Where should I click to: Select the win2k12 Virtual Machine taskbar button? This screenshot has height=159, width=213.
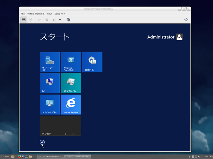(x=77, y=157)
